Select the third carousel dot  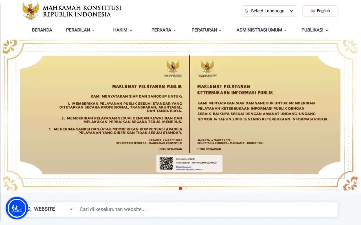[x=192, y=188]
